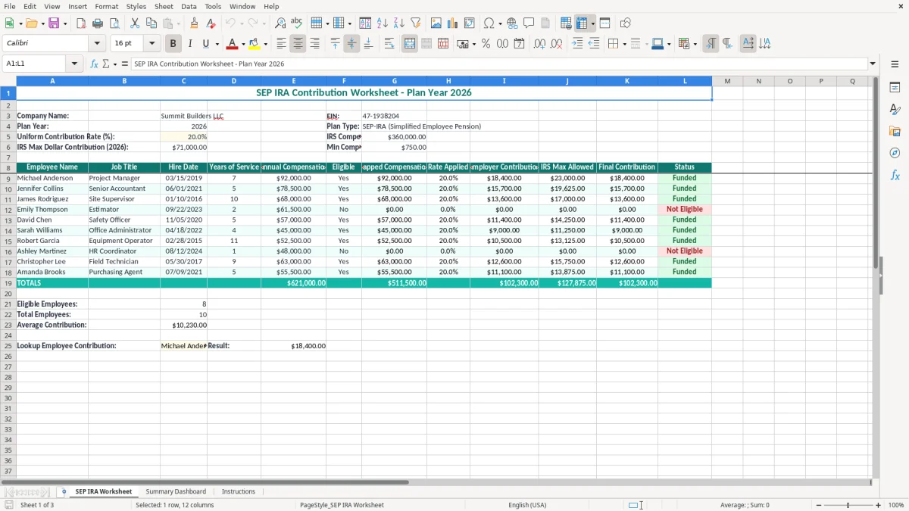
Task: Click the Draw Functions shapes icon
Action: tap(626, 23)
